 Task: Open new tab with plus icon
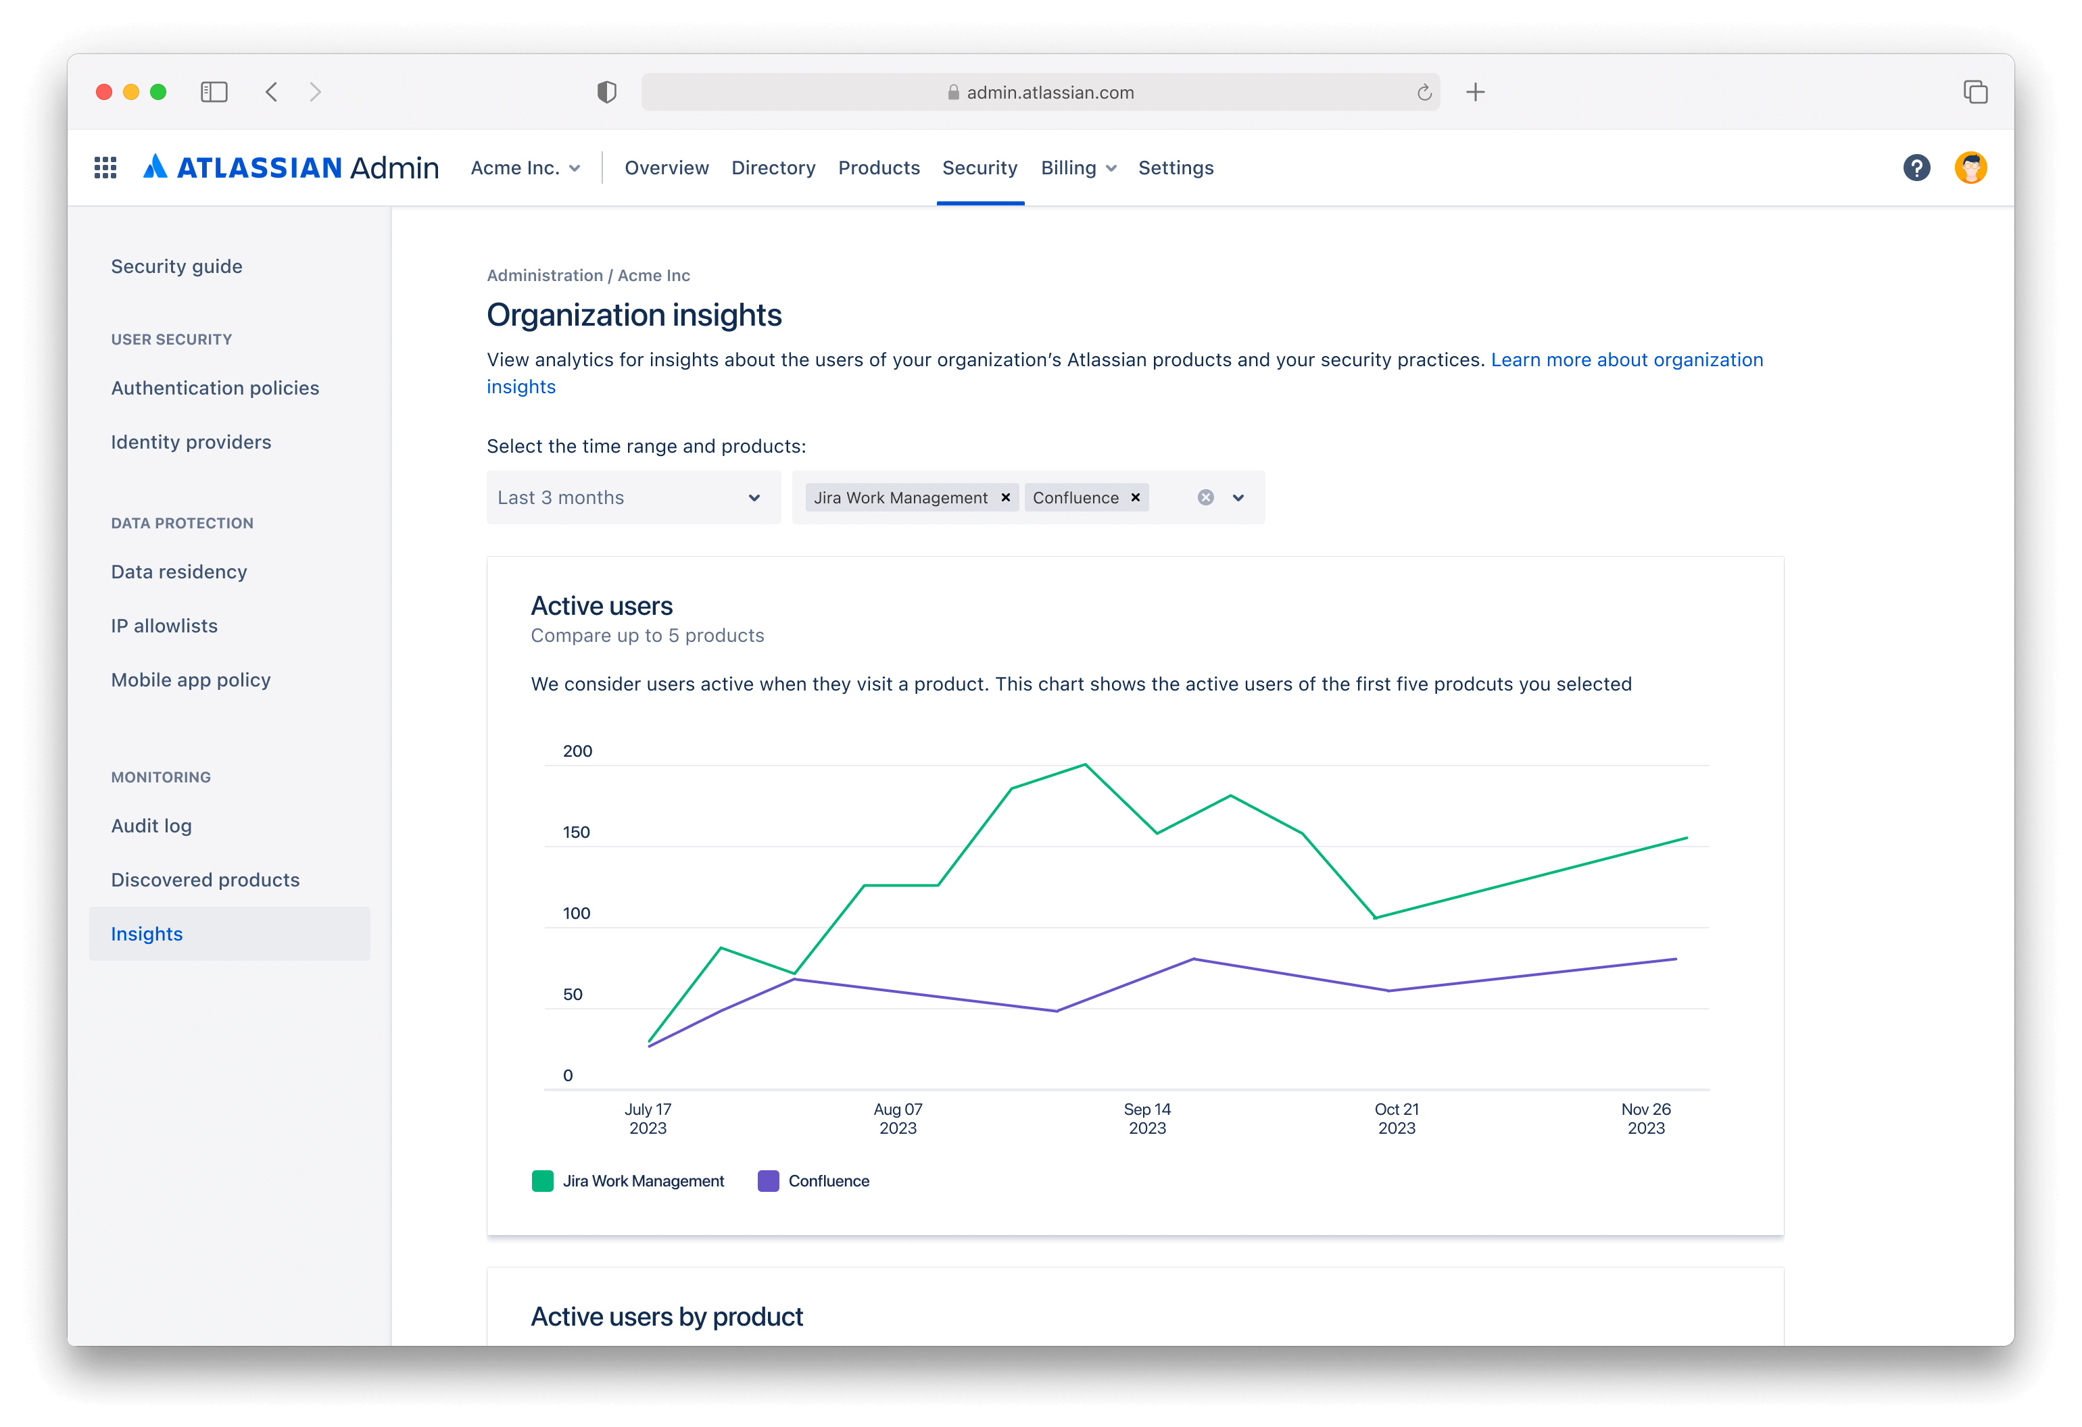point(1476,92)
